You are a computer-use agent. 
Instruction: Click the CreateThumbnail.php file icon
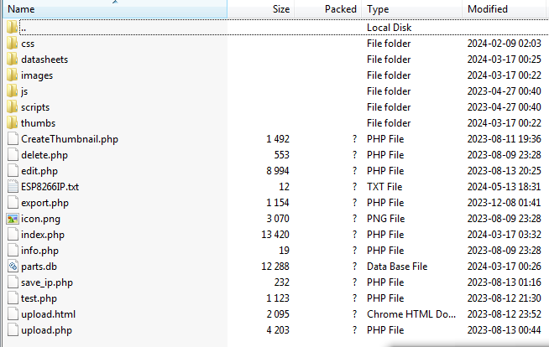click(13, 139)
